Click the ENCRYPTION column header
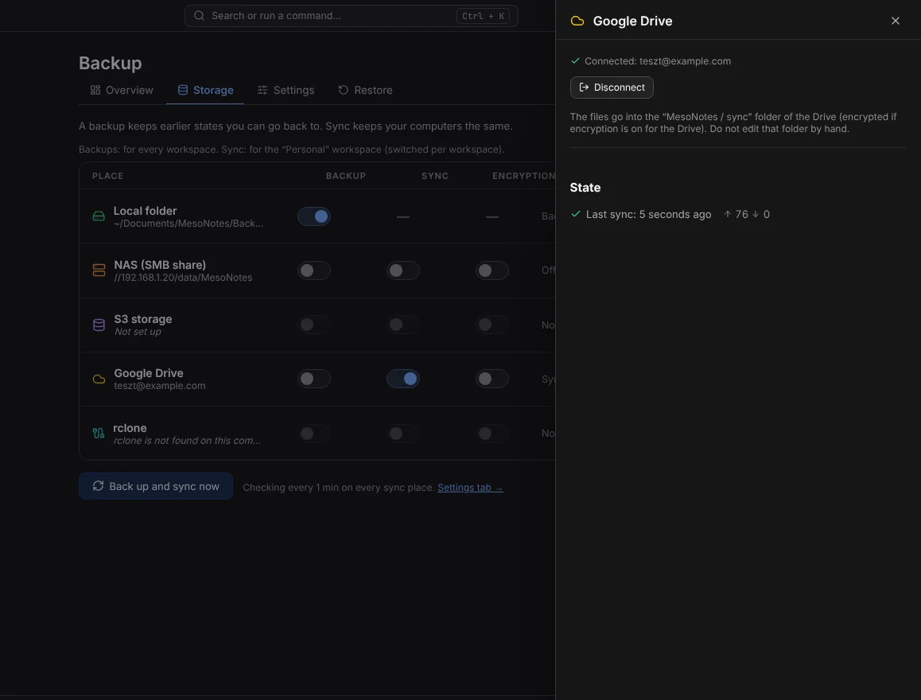Viewport: 921px width, 700px height. click(x=523, y=176)
